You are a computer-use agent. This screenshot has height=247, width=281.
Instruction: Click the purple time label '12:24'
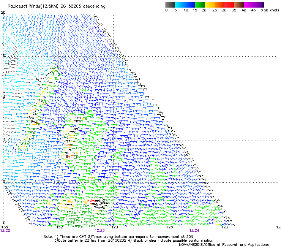coord(194,231)
